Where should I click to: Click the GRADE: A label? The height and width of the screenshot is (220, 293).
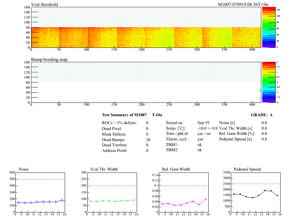[x=261, y=115]
